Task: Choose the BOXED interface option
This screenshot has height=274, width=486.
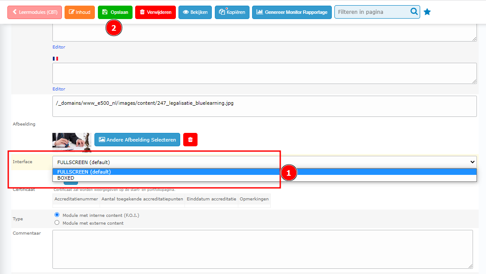Action: (x=66, y=178)
